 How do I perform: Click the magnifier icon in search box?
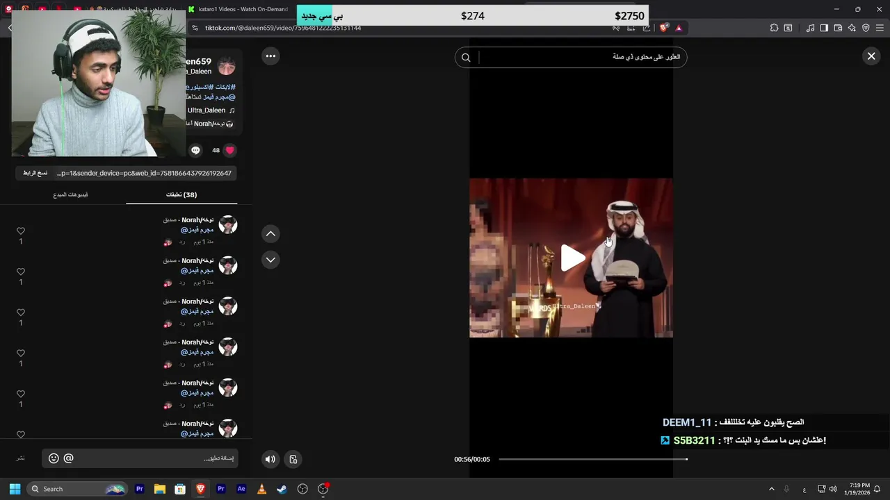[x=466, y=58]
